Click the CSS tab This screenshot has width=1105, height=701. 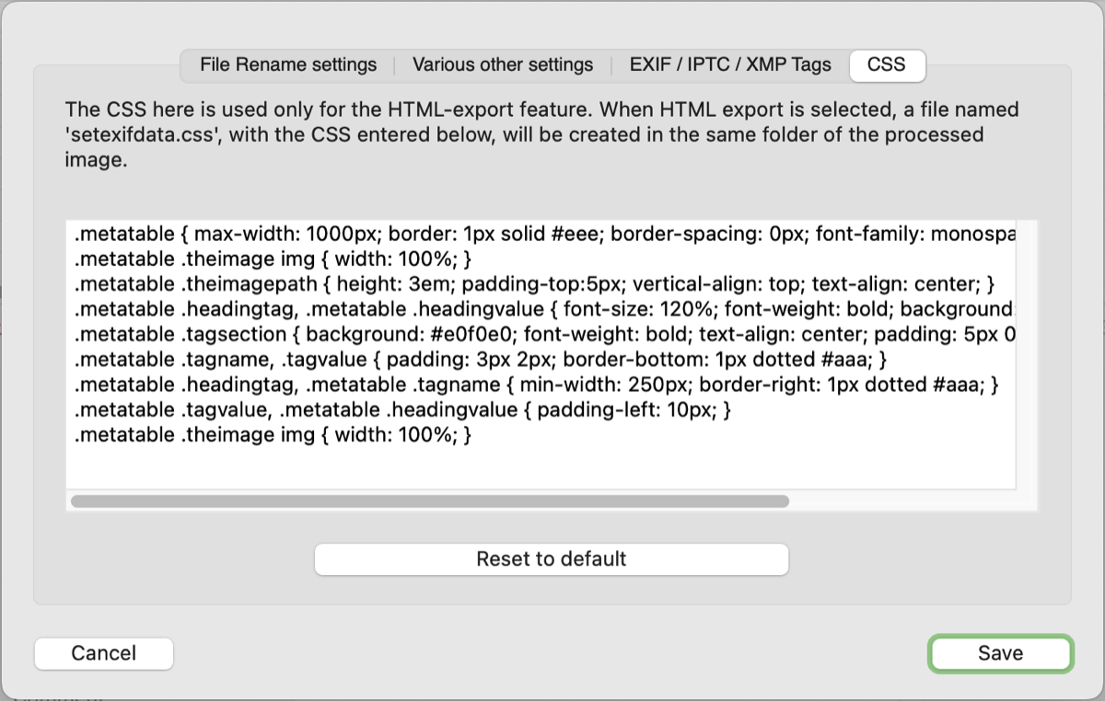point(887,65)
